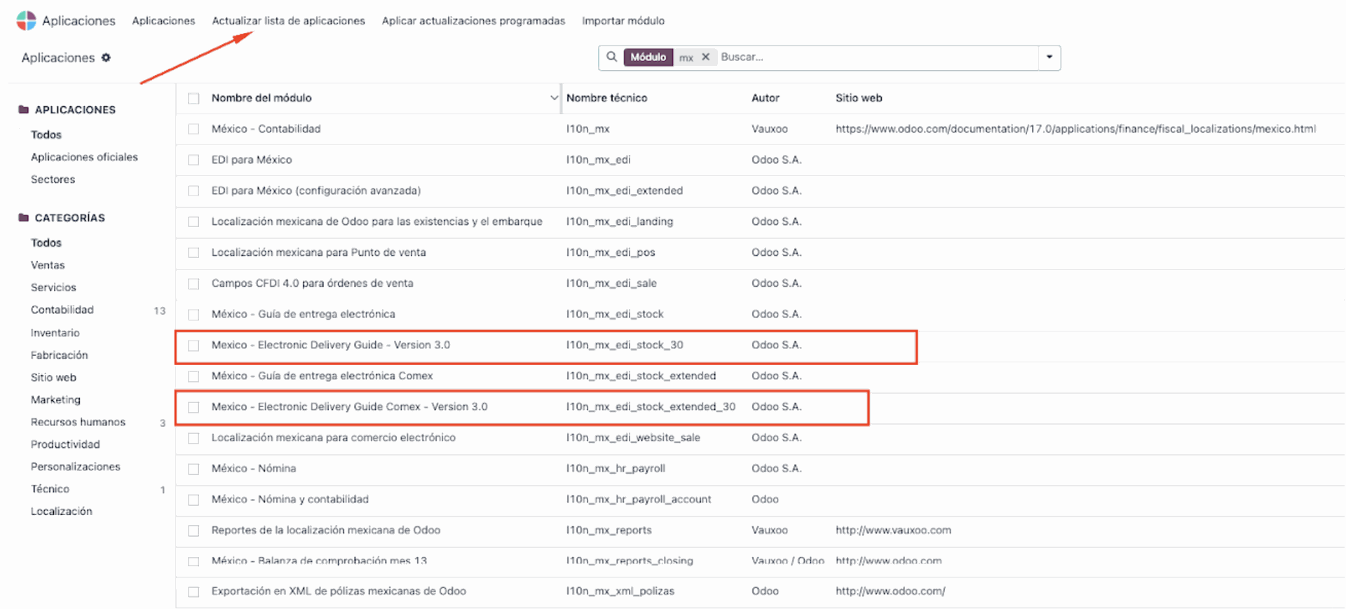The image size is (1346, 609).
Task: Select checkbox for Electronic Delivery Guide Version 3.0
Action: (x=193, y=345)
